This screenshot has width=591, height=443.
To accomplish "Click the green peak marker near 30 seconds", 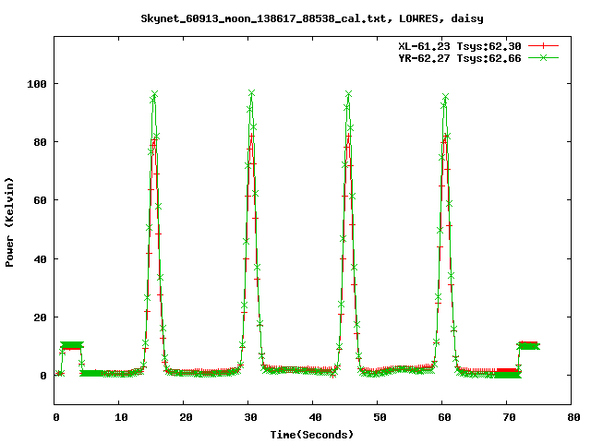I will point(252,93).
